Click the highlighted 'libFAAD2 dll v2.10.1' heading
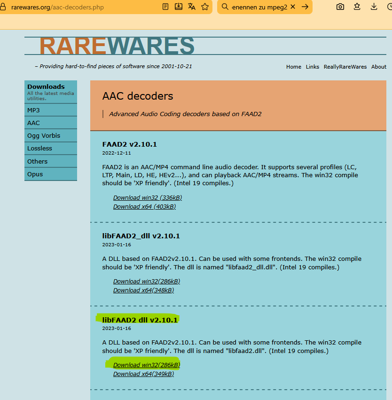 click(140, 320)
